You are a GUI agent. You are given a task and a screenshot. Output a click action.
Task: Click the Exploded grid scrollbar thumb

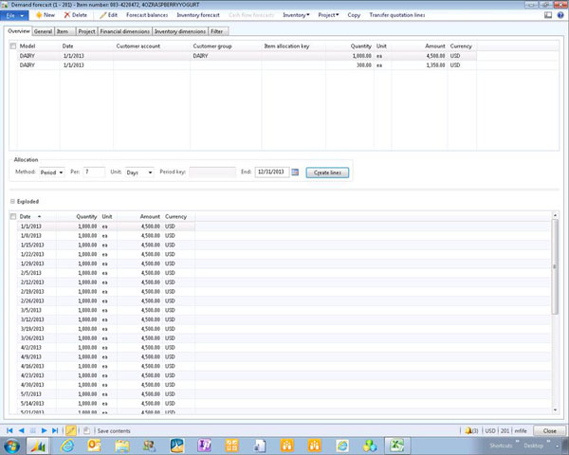point(555,266)
